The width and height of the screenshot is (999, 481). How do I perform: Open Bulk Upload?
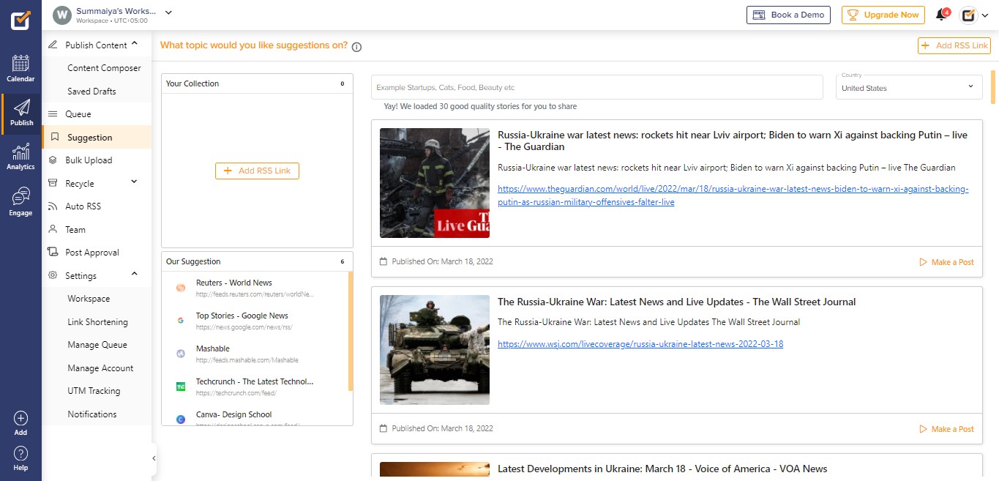pos(89,160)
